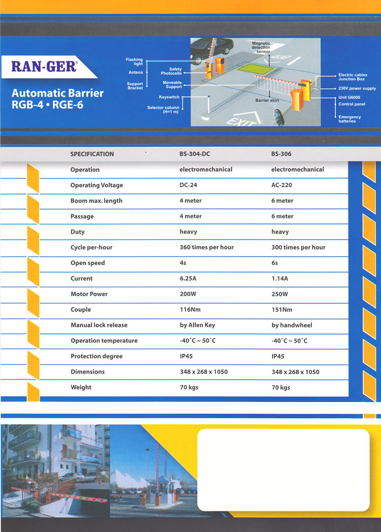Select 'electromechanical' in the BS-306 column
Screen dimensions: 381x532
(298, 170)
